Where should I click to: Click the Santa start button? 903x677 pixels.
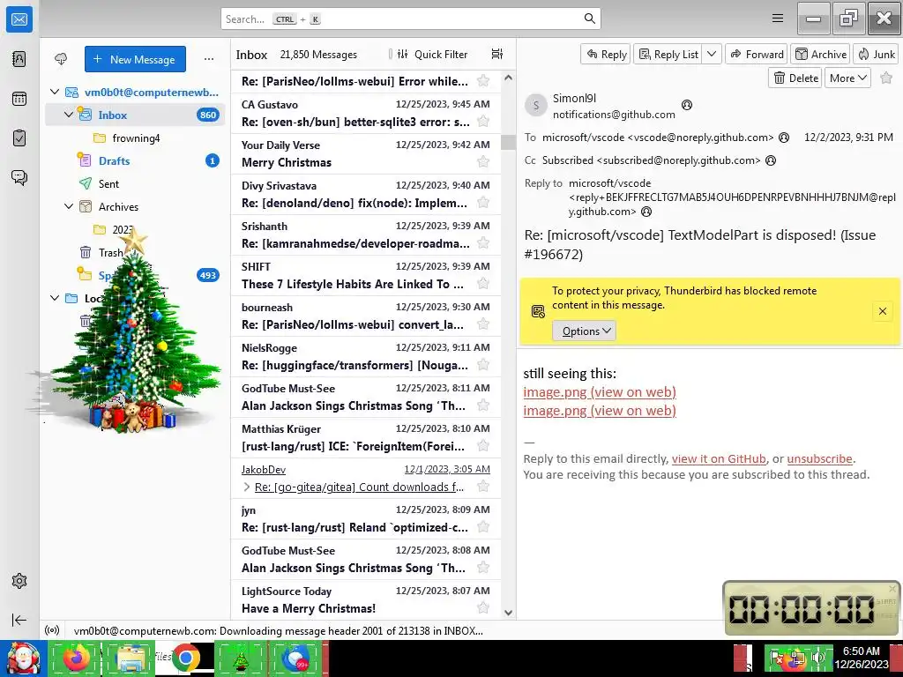point(22,658)
